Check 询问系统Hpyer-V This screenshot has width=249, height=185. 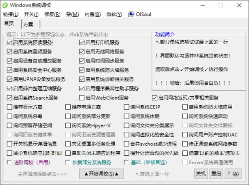68,125
